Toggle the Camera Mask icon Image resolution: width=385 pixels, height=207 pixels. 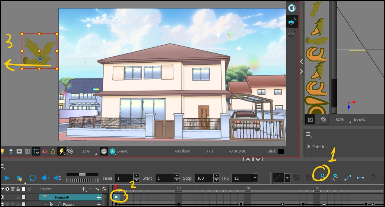(x=19, y=151)
